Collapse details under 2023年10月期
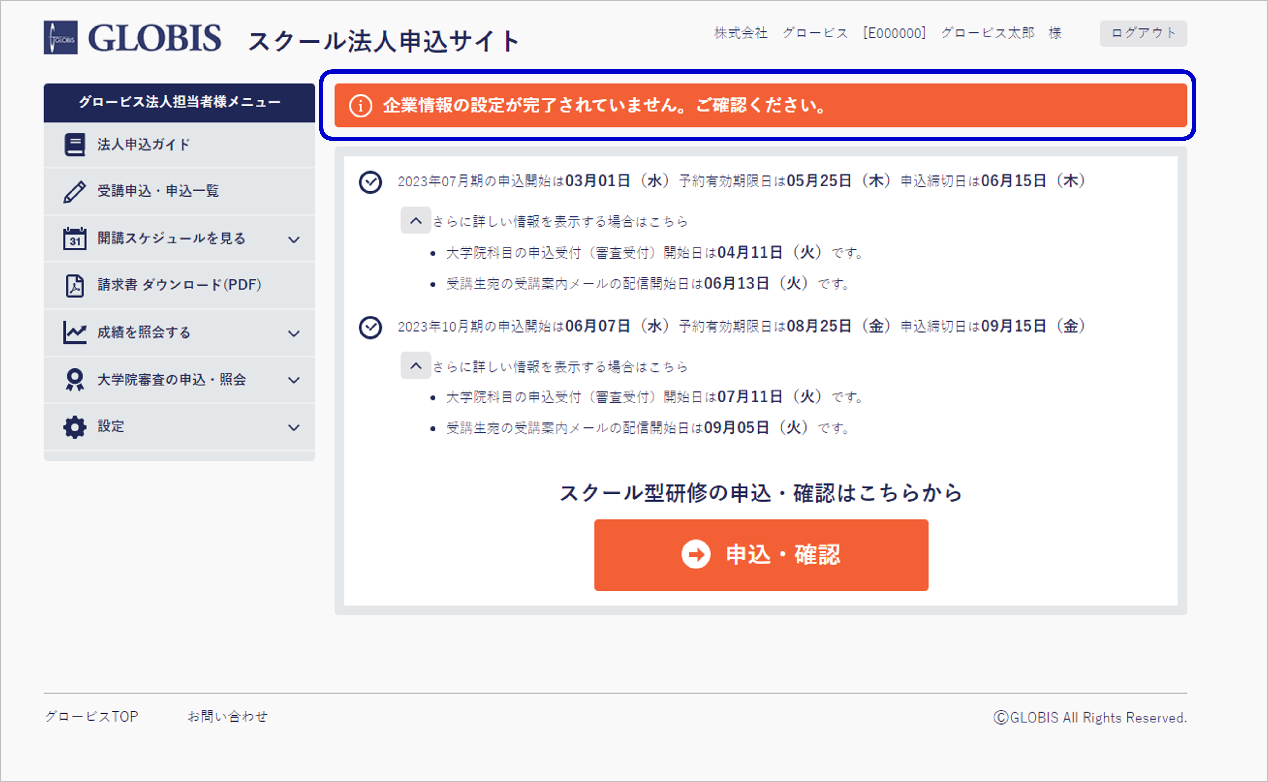This screenshot has height=782, width=1268. click(415, 366)
